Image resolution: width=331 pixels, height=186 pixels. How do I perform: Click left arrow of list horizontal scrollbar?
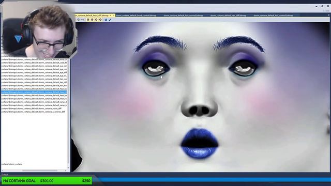(x=3, y=171)
